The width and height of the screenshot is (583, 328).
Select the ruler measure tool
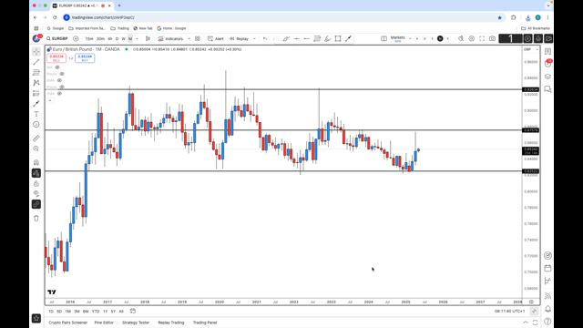pyautogui.click(x=36, y=138)
